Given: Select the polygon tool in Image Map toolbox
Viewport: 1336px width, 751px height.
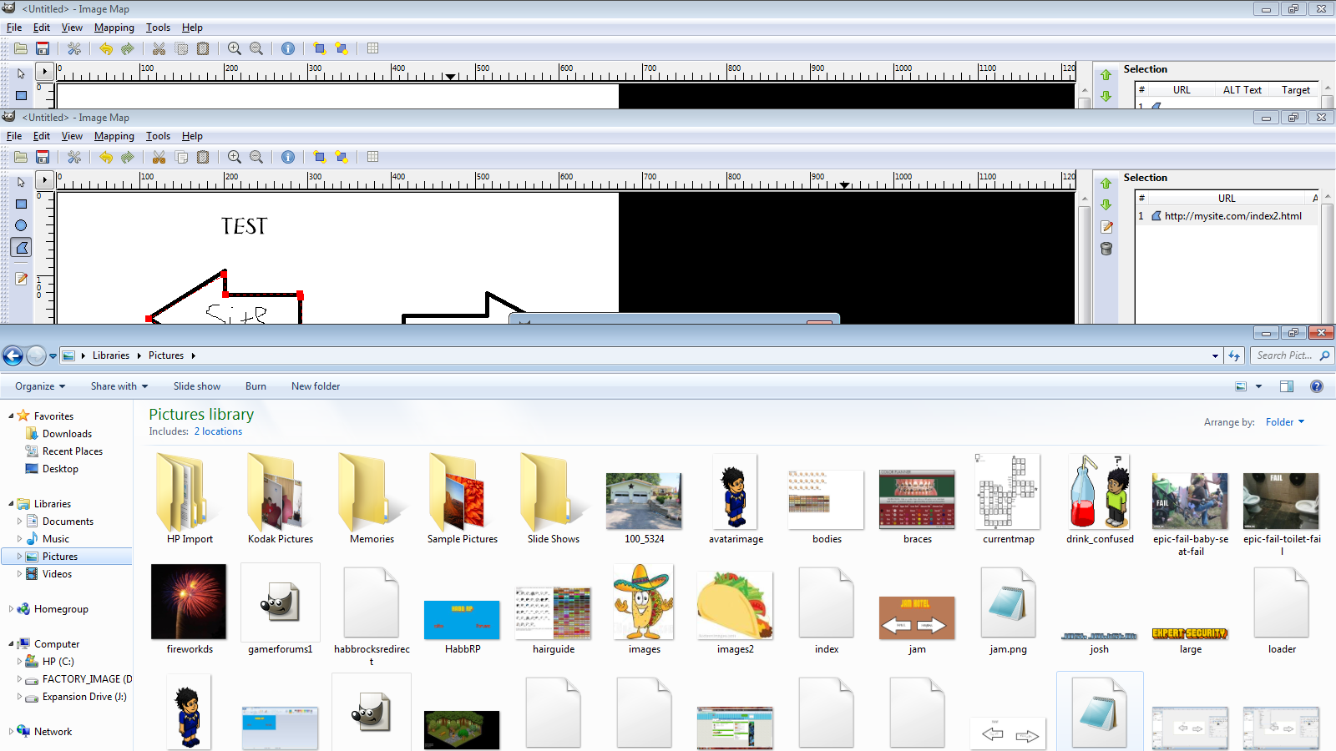Looking at the screenshot, I should click(x=22, y=247).
